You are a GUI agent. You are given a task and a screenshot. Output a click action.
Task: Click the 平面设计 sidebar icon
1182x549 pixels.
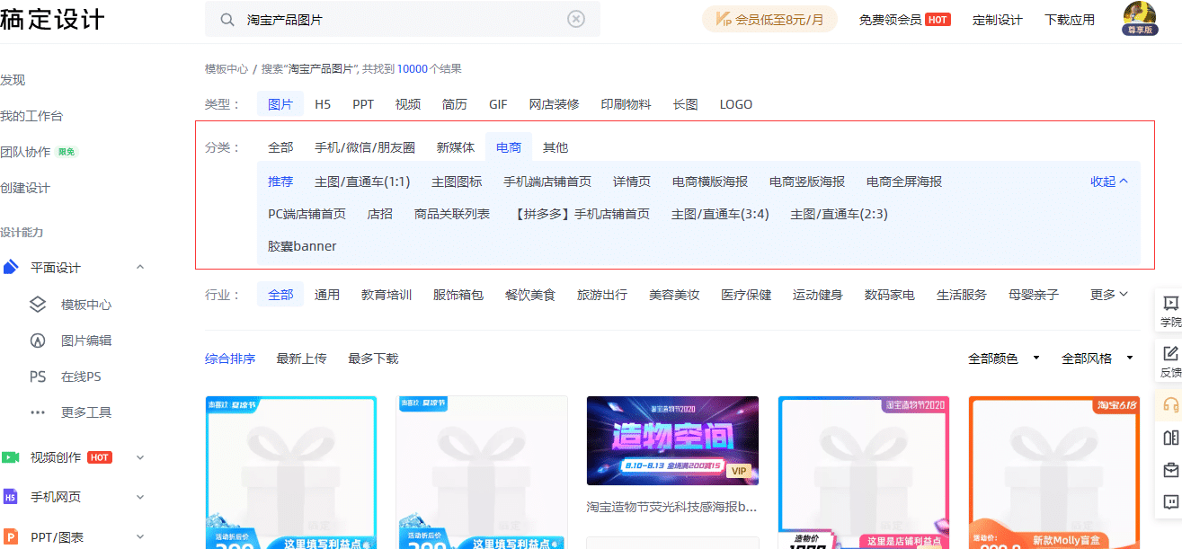tap(11, 268)
